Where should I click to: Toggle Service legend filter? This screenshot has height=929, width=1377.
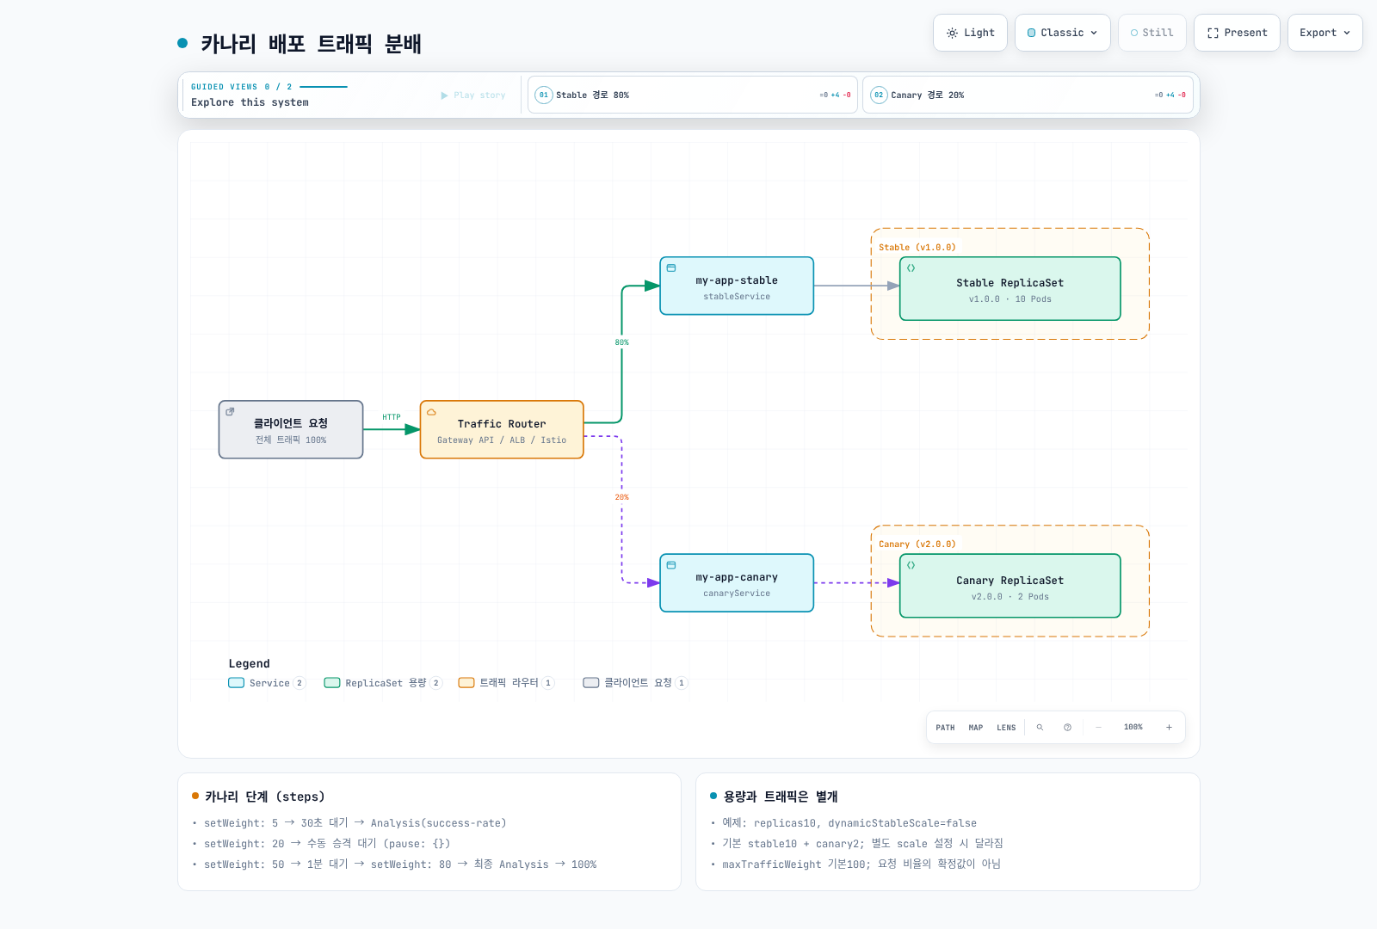click(x=267, y=683)
